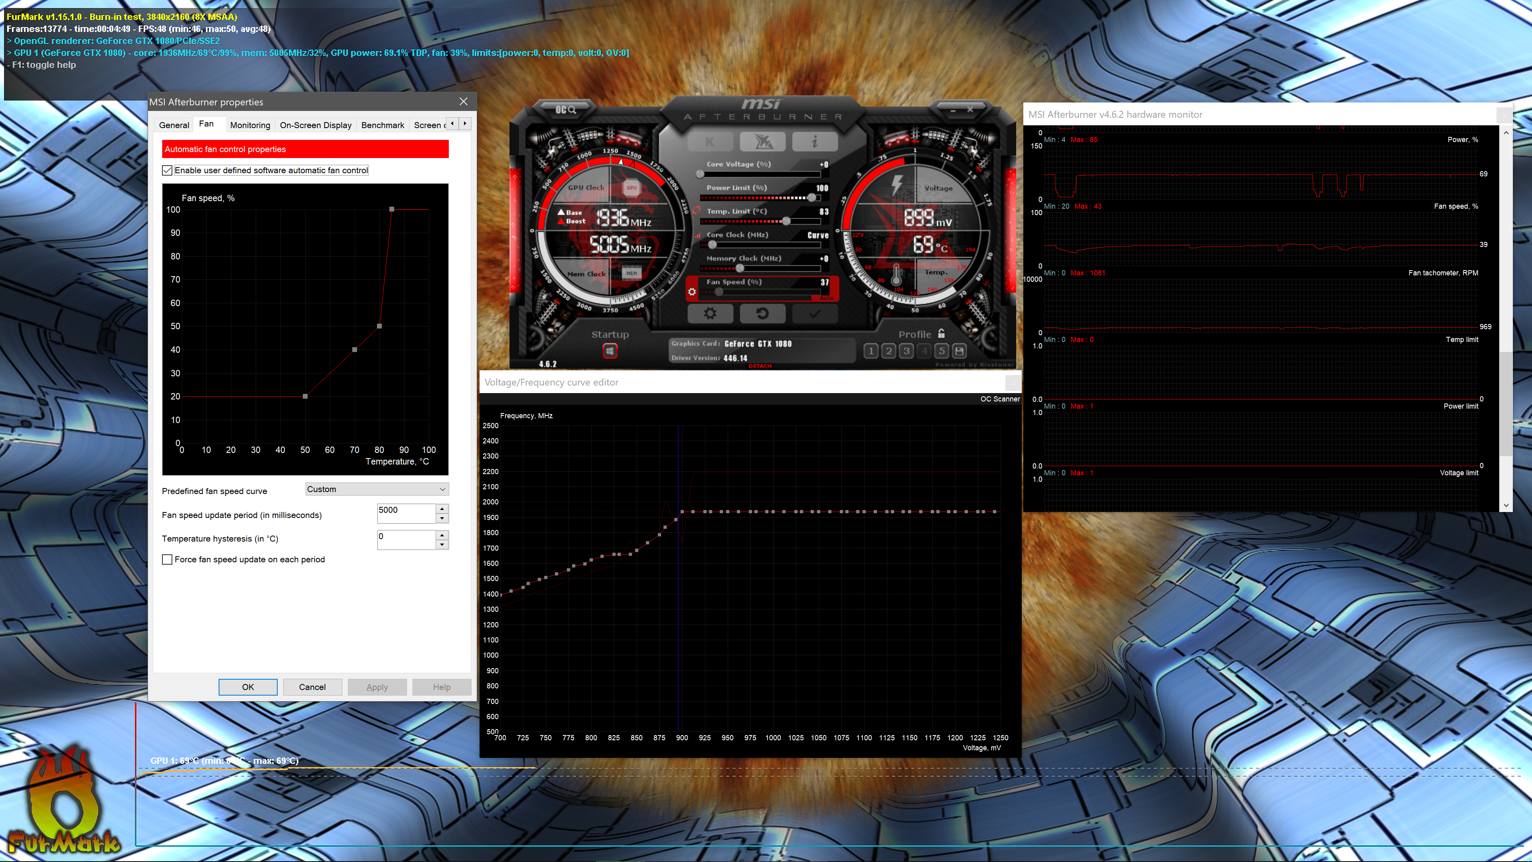Image resolution: width=1532 pixels, height=862 pixels.
Task: Click the Temp. Limit slider handle
Action: point(786,221)
